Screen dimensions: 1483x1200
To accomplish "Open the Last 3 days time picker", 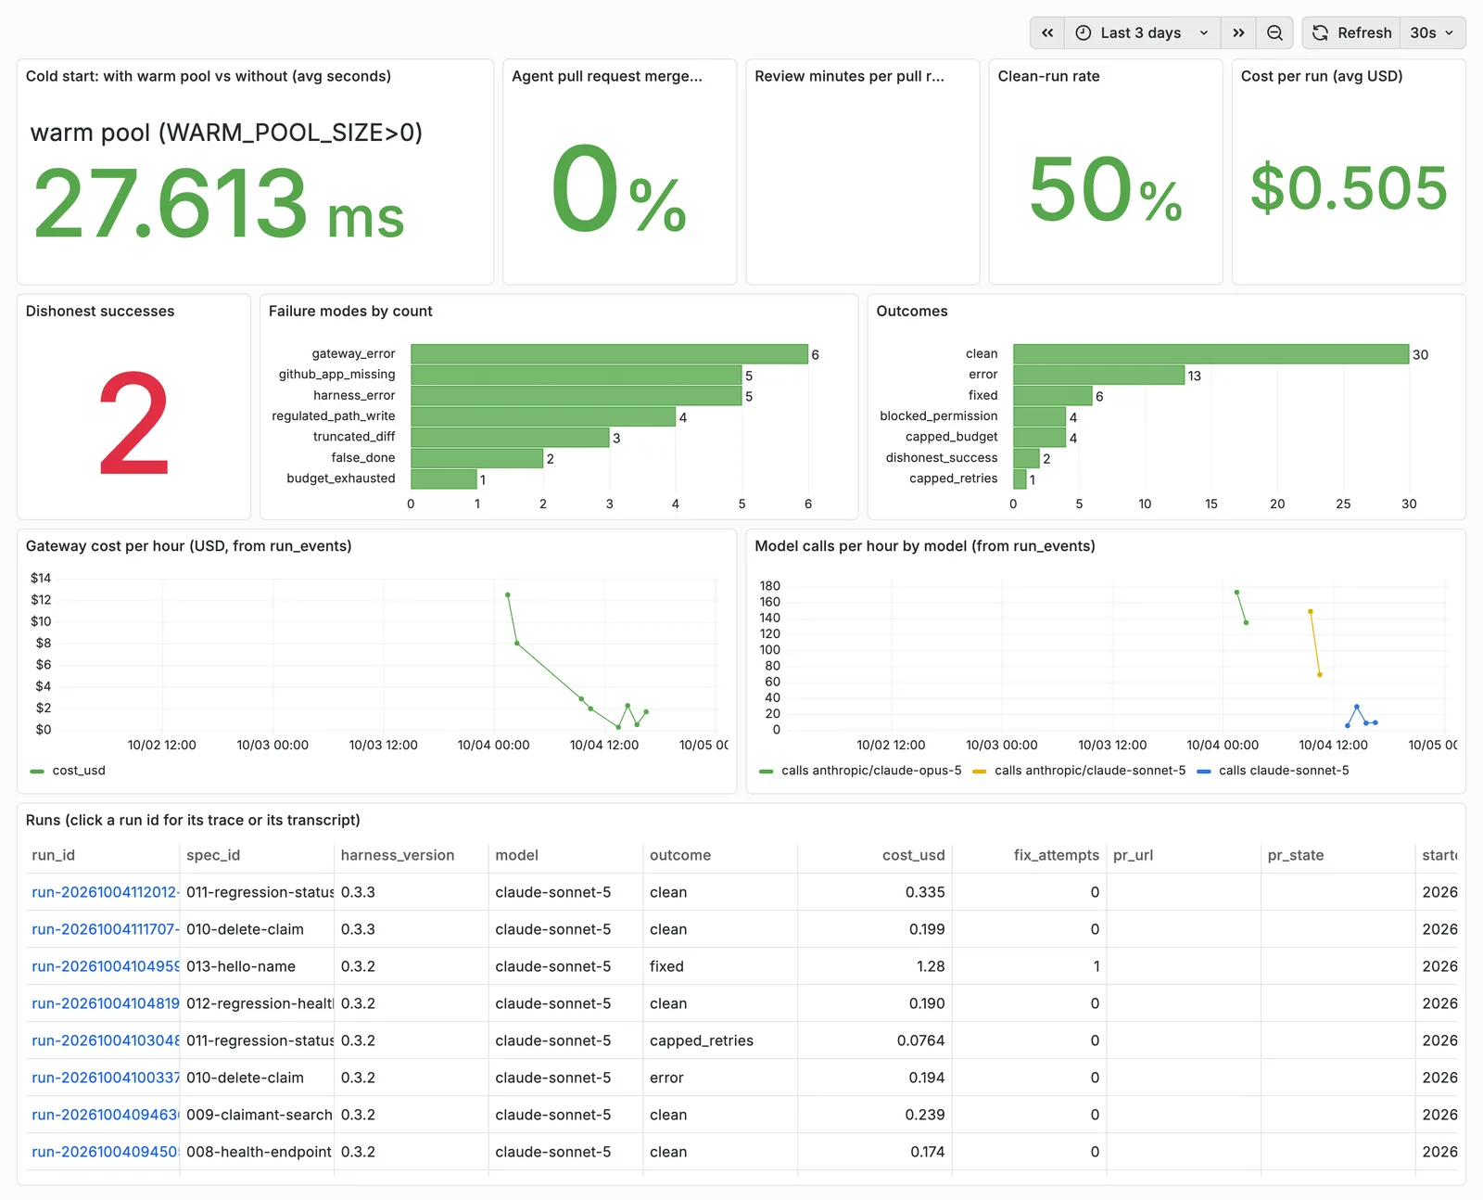I will pos(1142,32).
